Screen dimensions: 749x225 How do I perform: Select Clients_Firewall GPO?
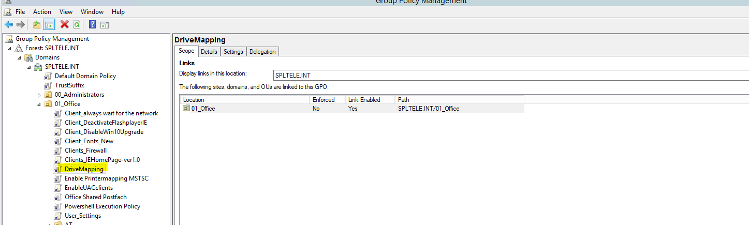click(x=85, y=151)
